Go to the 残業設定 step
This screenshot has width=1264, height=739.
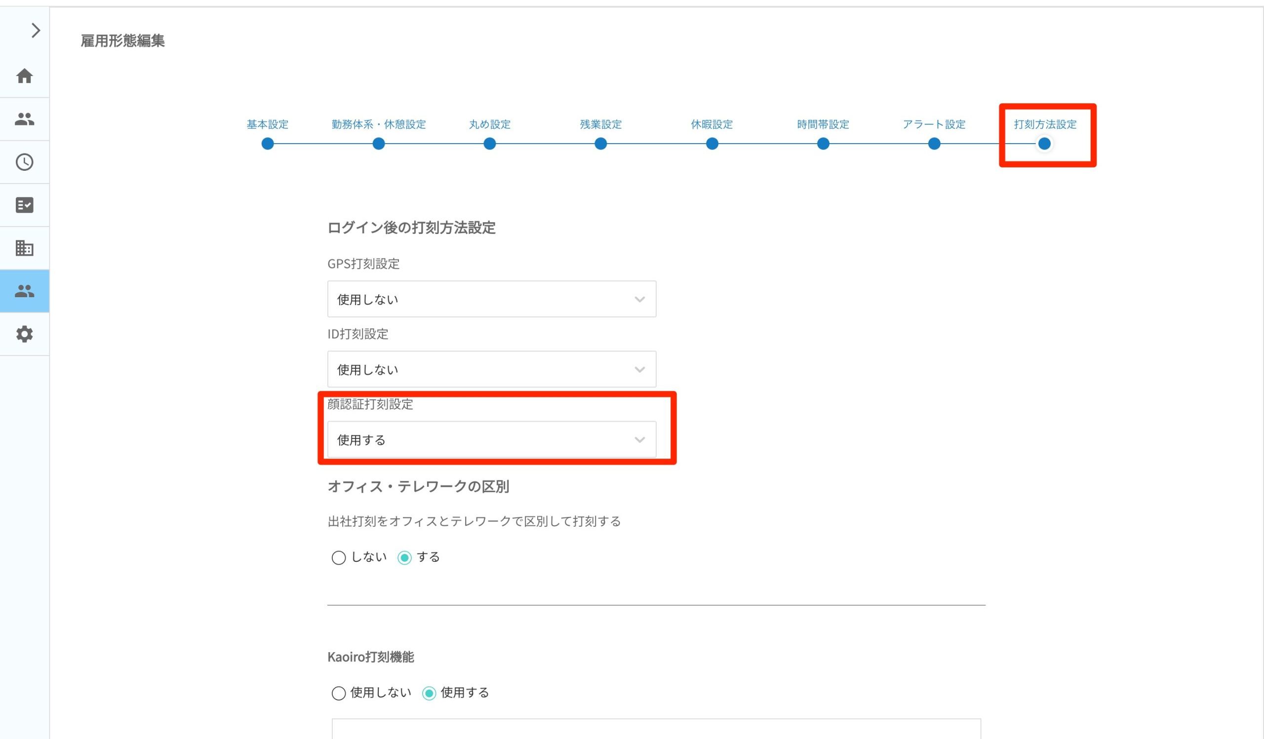[600, 124]
